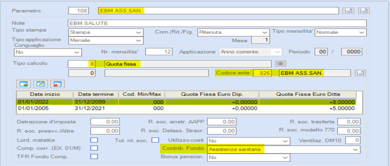Image resolution: width=390 pixels, height=166 pixels.
Task: Click the Data termine column header
Action: [96, 95]
